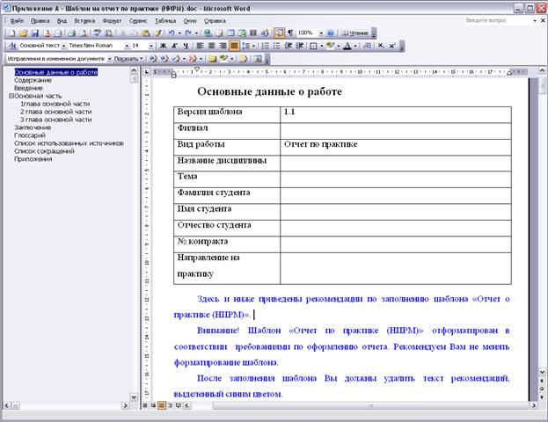Toggle Italic (К) formatting
Viewport: 548px width, 422px height.
pyautogui.click(x=174, y=45)
